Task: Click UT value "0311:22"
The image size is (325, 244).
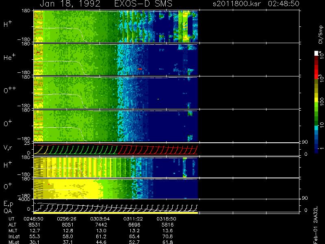Action: coord(133,219)
